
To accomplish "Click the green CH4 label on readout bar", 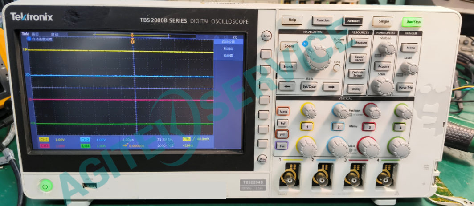I will (85, 146).
